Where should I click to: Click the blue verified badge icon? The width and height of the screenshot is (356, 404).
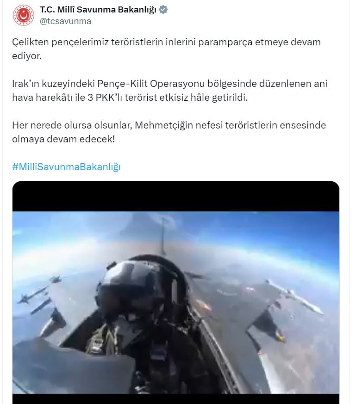coord(163,10)
